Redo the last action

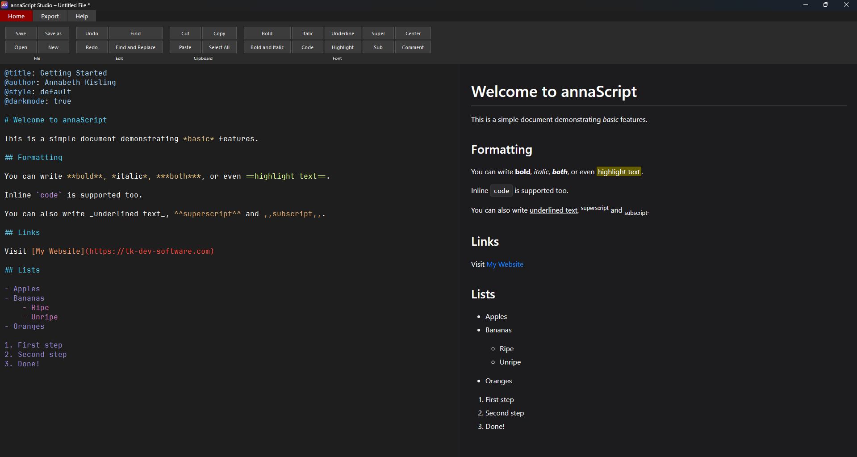[x=92, y=47]
